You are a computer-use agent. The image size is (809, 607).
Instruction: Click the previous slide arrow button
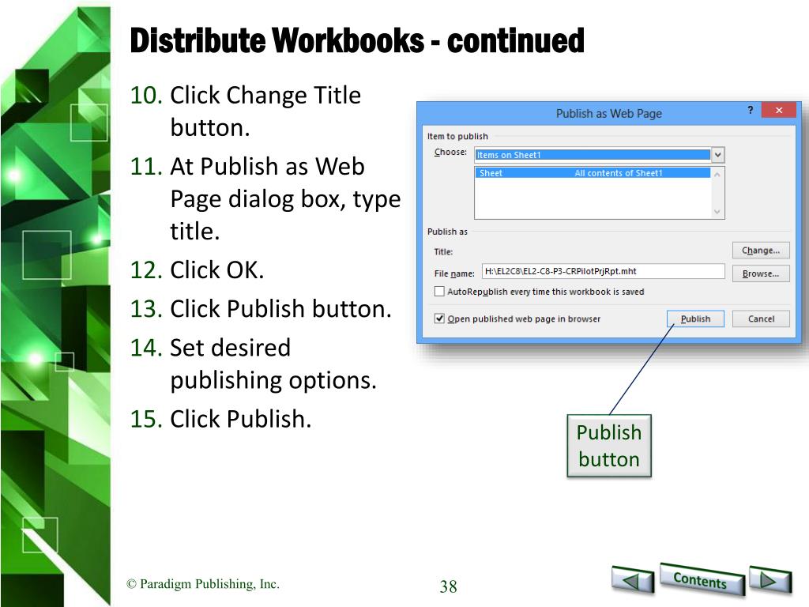(x=633, y=579)
